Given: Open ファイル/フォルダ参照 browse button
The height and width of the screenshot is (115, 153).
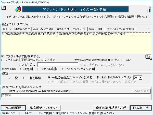Looking at the screenshot, I should click(121, 29).
